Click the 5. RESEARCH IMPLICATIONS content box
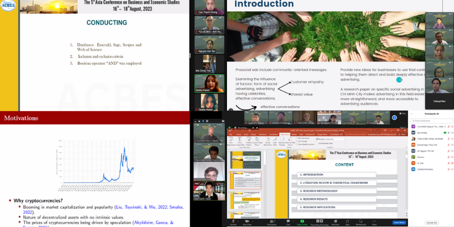The height and width of the screenshot is (227, 454). click(336, 207)
